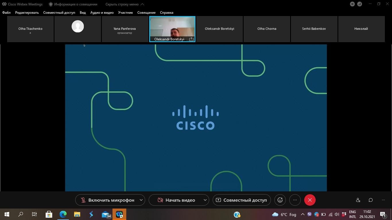Select Olha Chorna participant tile
The width and height of the screenshot is (392, 220).
tap(267, 29)
